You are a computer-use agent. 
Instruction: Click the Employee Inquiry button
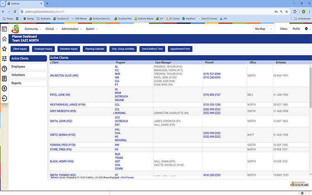tap(43, 49)
